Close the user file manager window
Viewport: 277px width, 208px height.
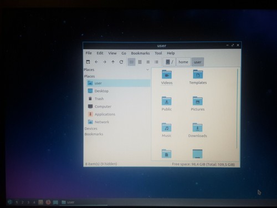pyautogui.click(x=238, y=45)
